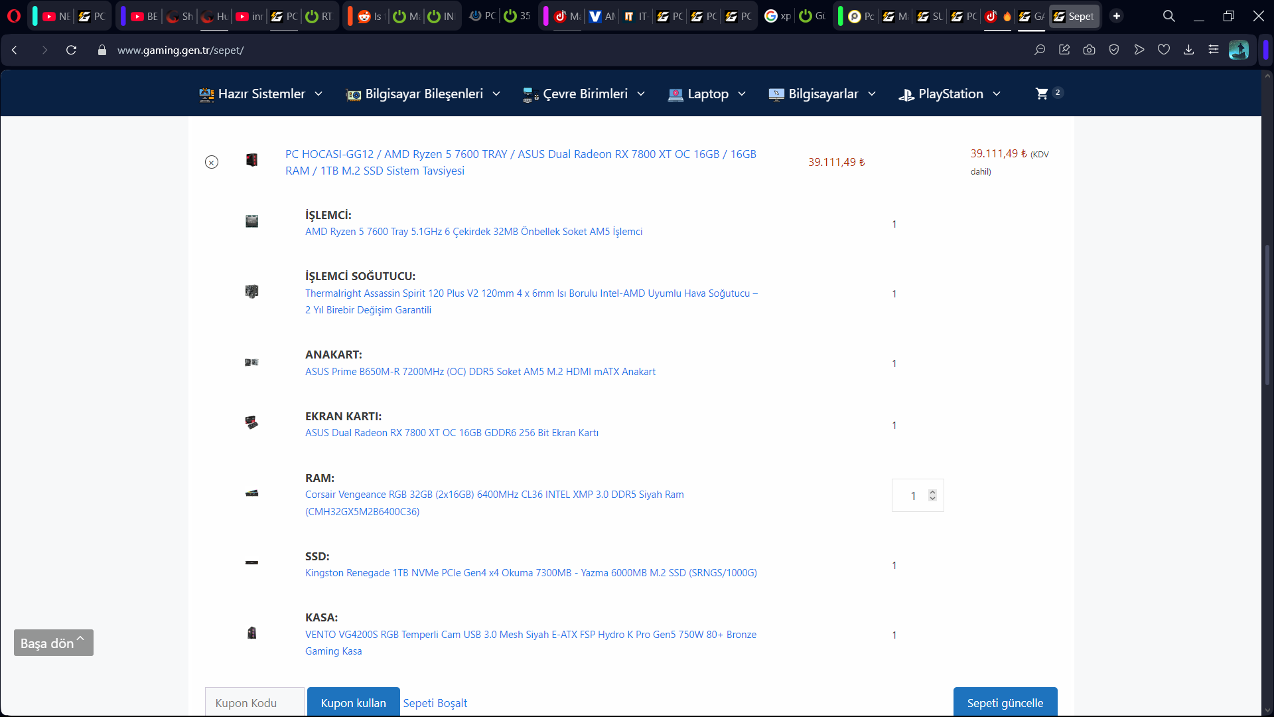Click the browser back arrow
Viewport: 1274px width, 717px height.
(x=15, y=50)
